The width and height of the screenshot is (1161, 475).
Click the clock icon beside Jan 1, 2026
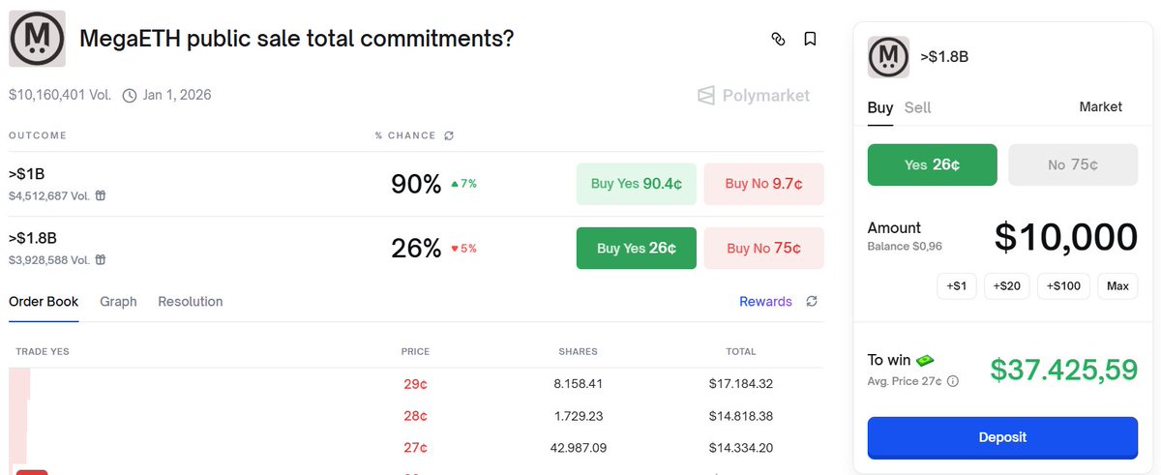(x=130, y=95)
